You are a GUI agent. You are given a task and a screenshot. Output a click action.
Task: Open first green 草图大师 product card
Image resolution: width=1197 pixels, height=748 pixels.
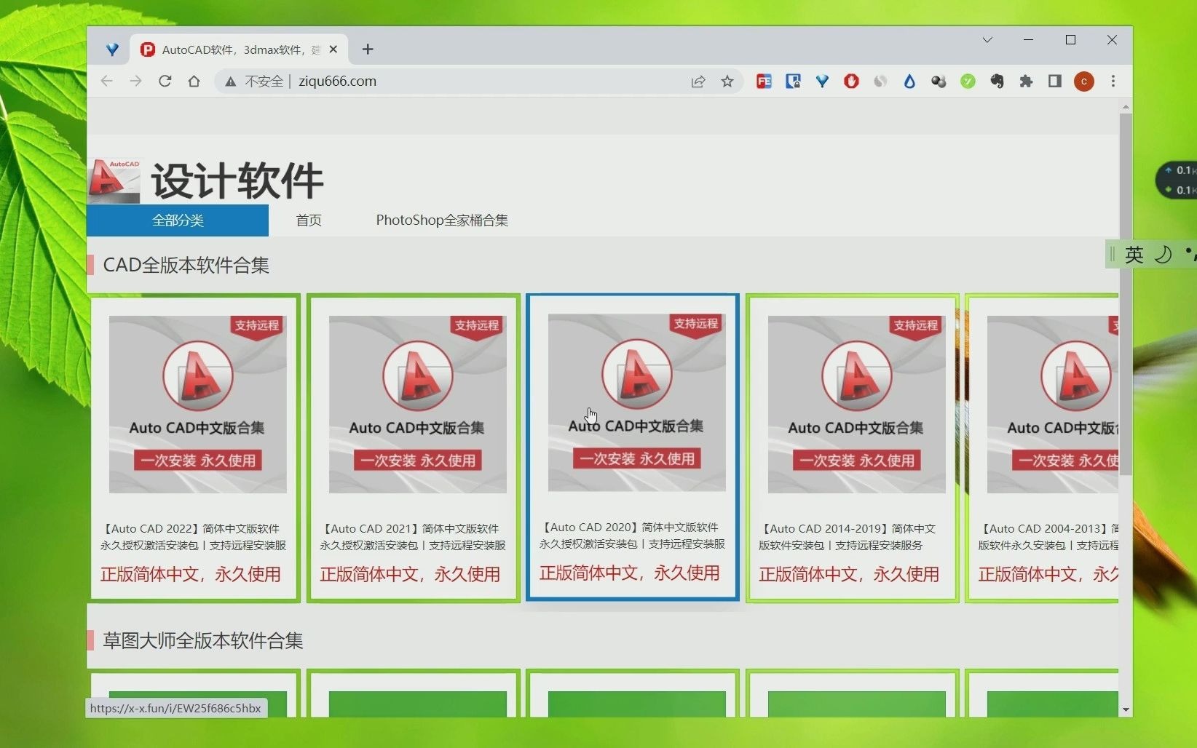click(195, 694)
